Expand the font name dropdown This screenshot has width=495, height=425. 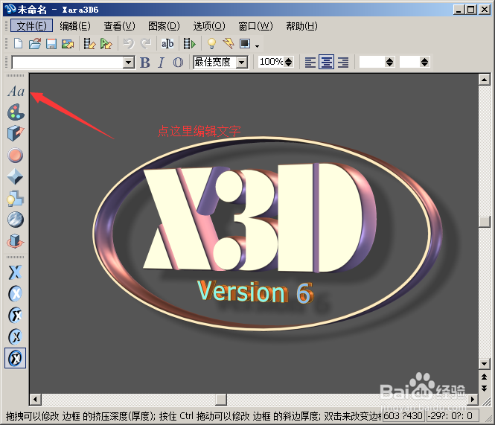pos(129,63)
